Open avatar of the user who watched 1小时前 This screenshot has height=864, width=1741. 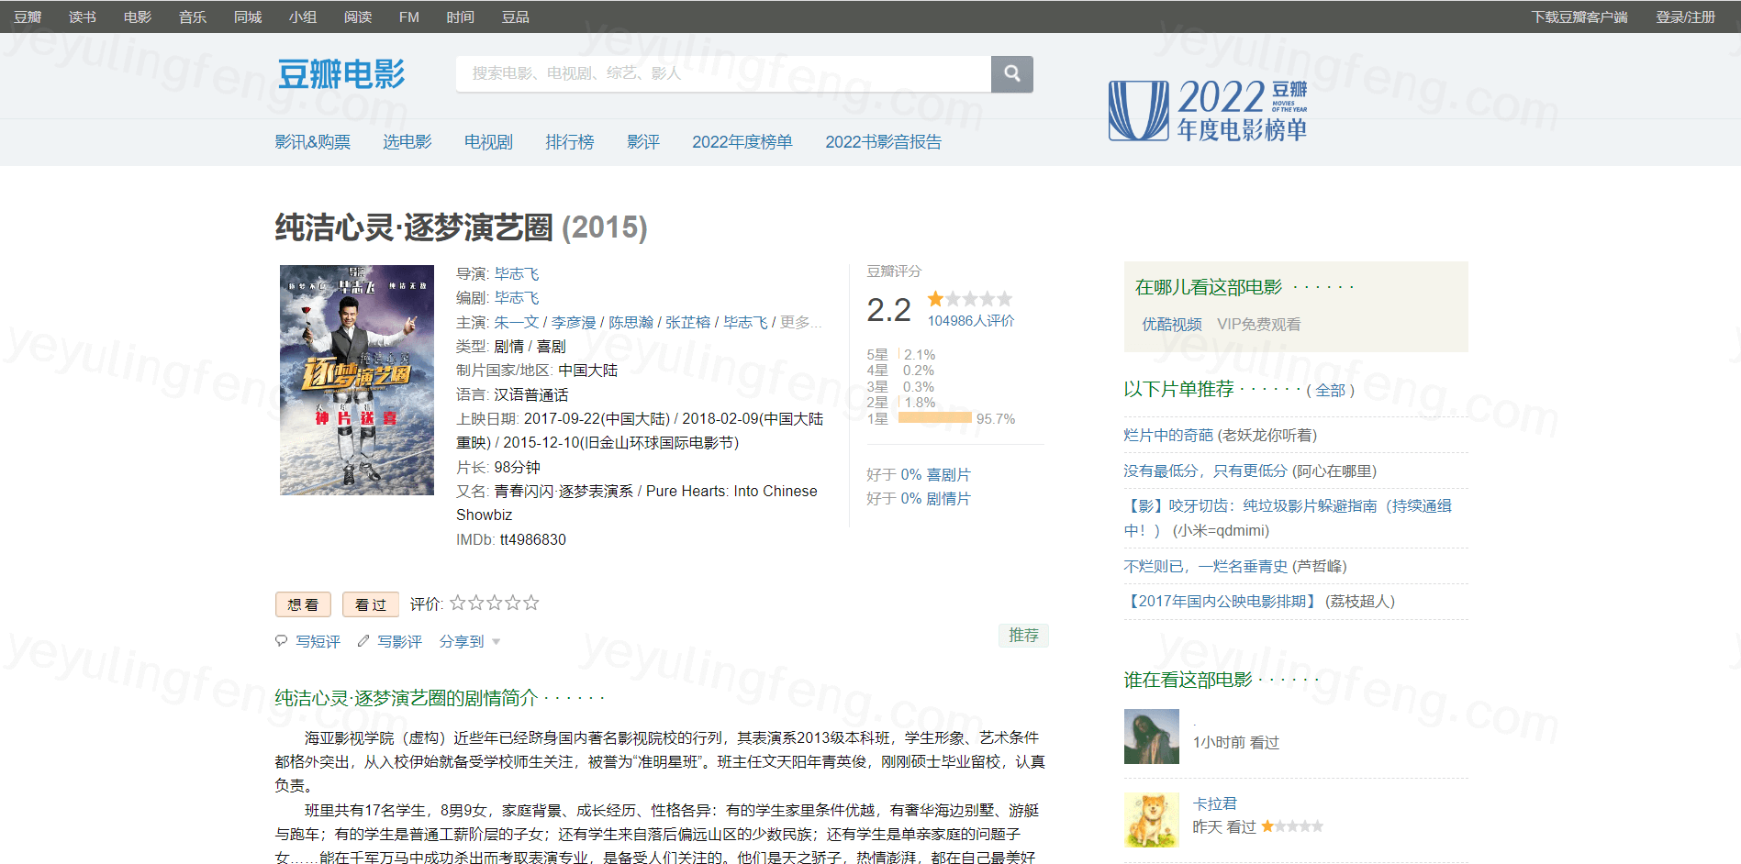tap(1152, 737)
